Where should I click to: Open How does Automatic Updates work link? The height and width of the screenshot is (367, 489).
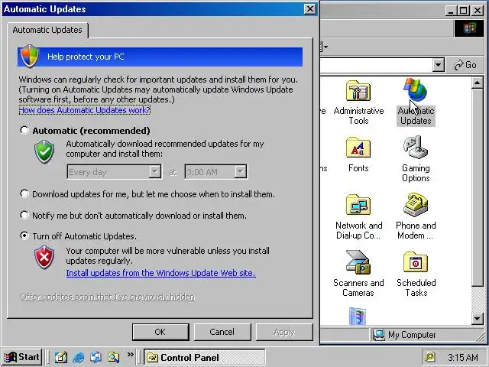tap(85, 110)
